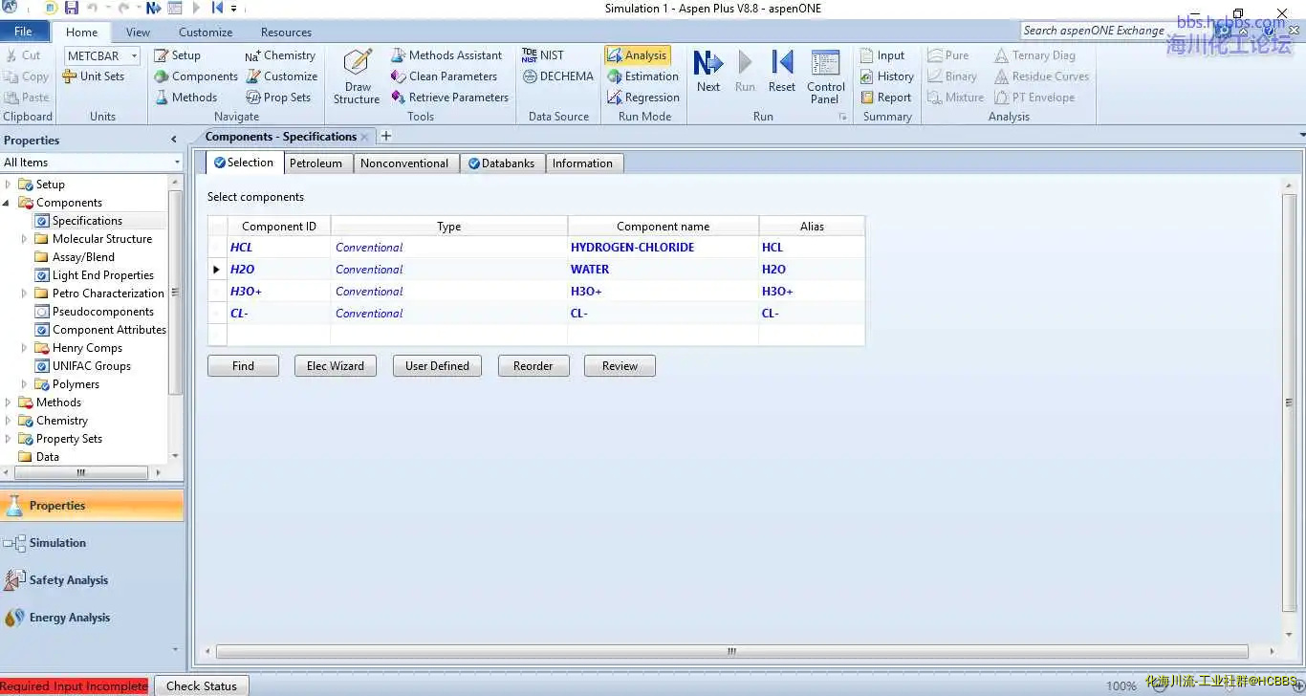Image resolution: width=1306 pixels, height=696 pixels.
Task: Click the Review button
Action: click(620, 366)
